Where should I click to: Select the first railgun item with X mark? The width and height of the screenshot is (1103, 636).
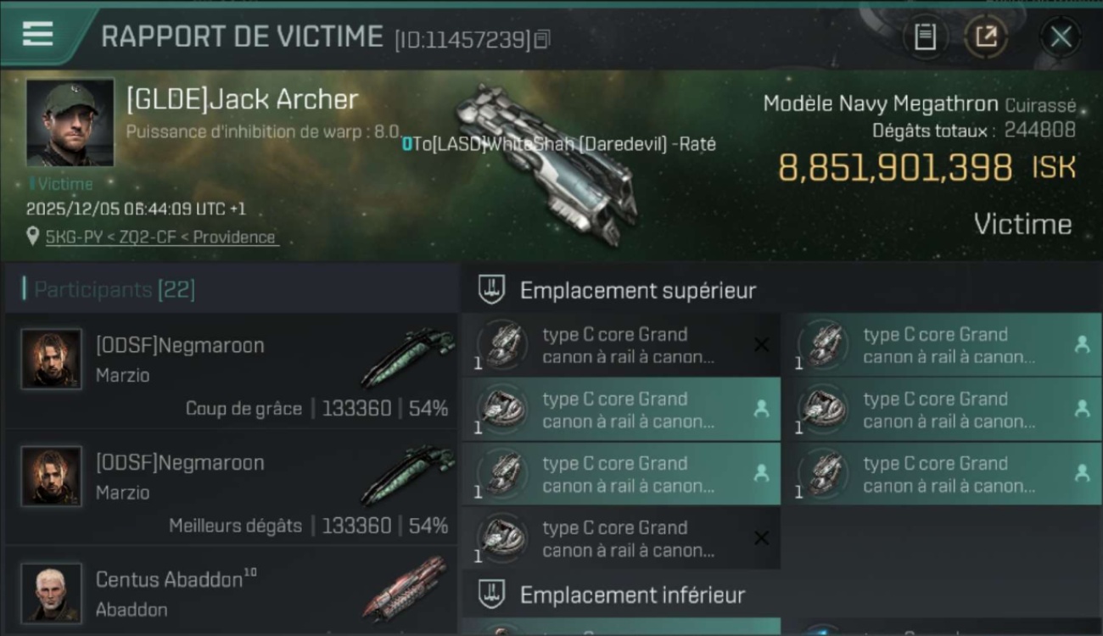coord(621,345)
